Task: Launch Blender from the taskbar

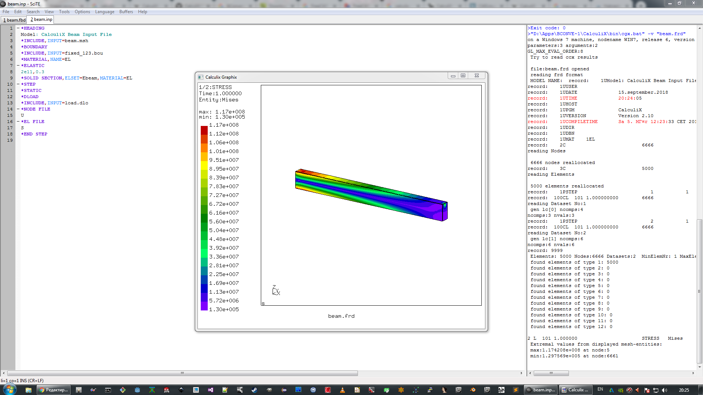Action: [473, 390]
